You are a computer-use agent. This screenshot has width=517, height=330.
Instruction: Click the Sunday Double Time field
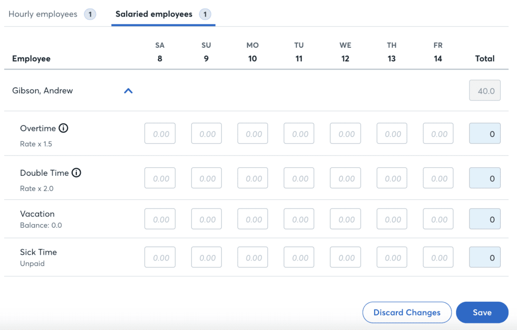coord(206,178)
